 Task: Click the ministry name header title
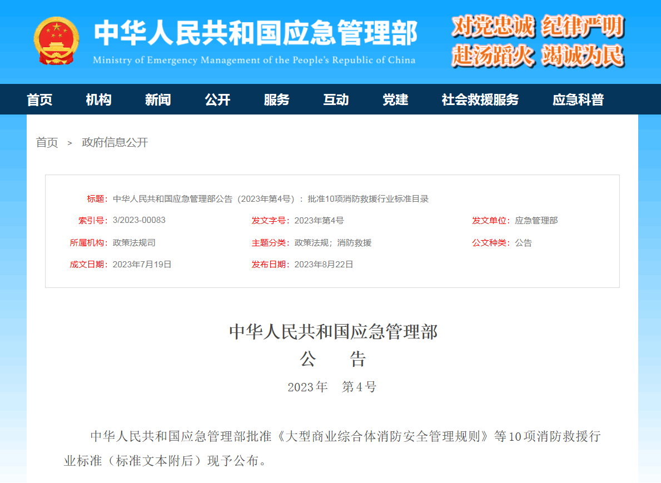click(x=255, y=32)
